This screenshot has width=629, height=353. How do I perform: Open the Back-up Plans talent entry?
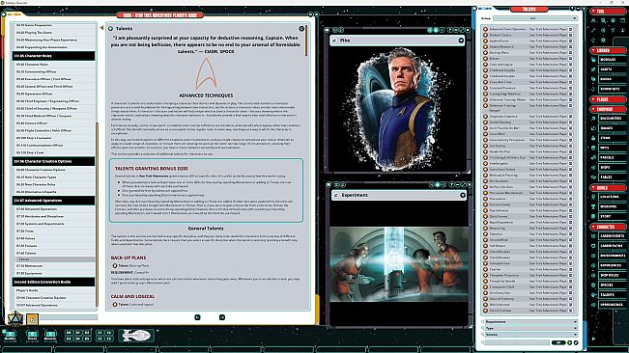coord(528,52)
